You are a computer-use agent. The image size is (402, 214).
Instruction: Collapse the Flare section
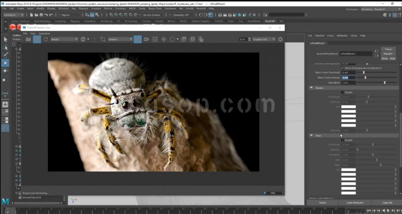pyautogui.click(x=311, y=135)
